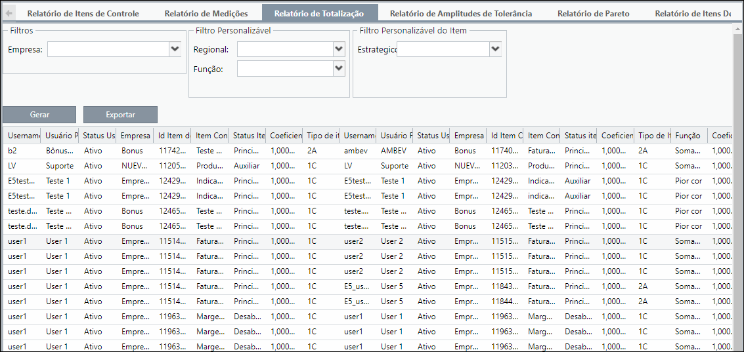Screen dimensions: 744x352
Task: Click the Exportar button
Action: coord(121,115)
